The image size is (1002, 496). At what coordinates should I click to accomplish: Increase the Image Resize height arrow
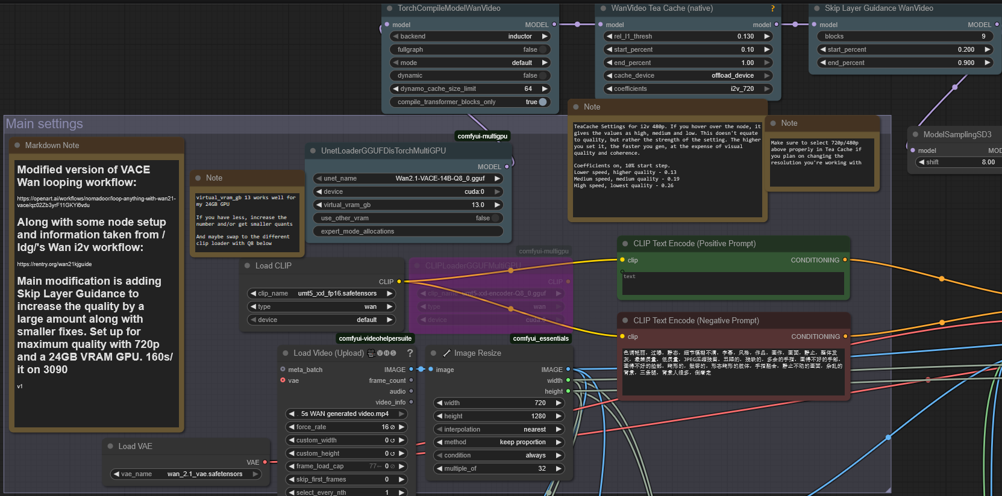559,417
